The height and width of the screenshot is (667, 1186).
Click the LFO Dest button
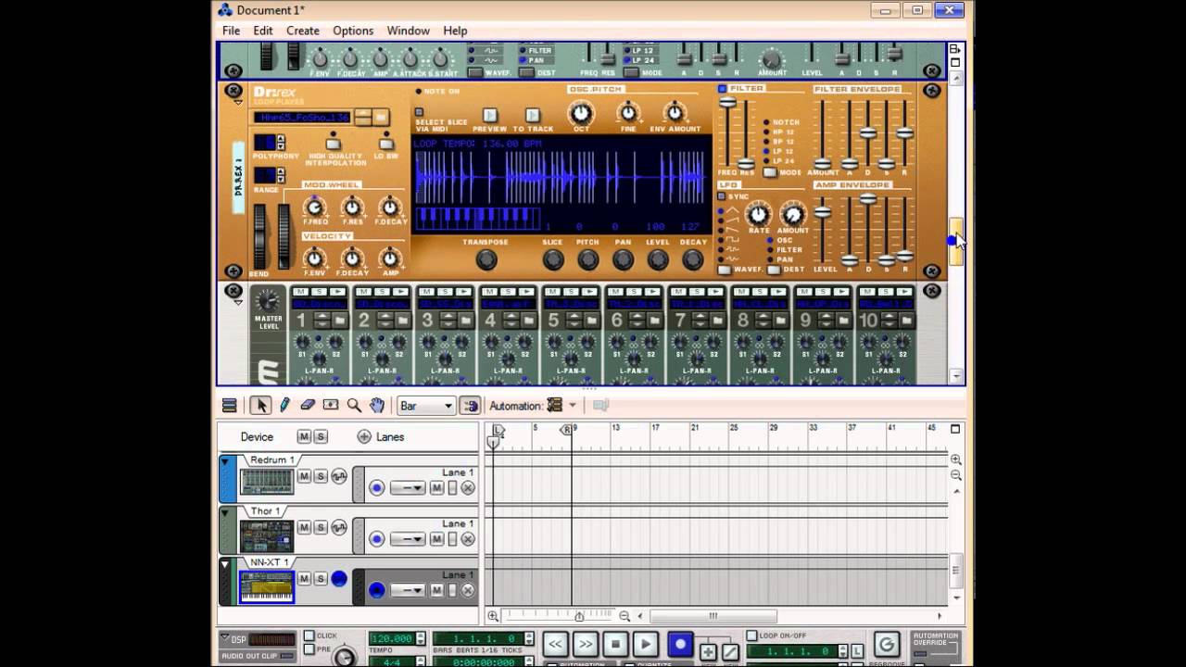pos(775,270)
